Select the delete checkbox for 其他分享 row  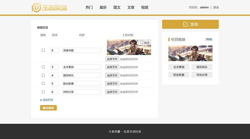pos(43,92)
